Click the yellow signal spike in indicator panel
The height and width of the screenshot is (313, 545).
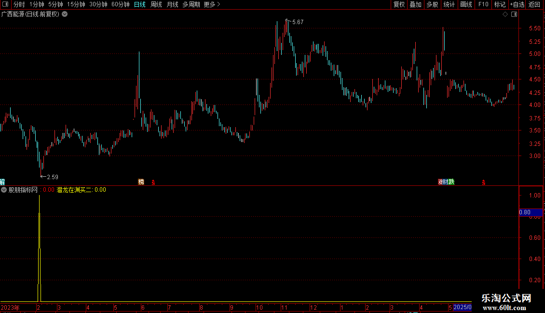(x=39, y=248)
